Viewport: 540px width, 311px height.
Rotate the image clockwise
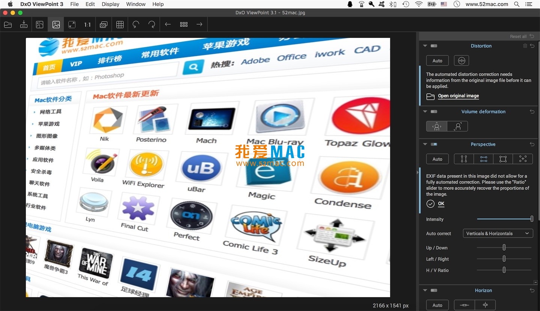point(152,24)
